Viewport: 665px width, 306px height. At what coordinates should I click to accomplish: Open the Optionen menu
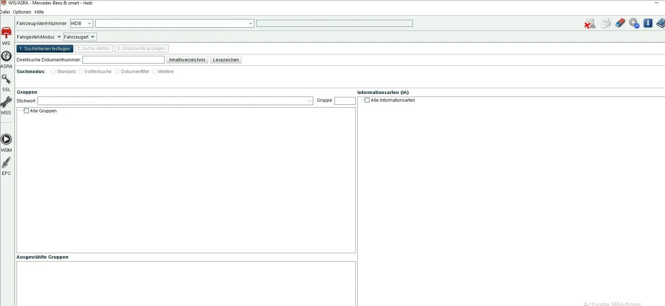(22, 12)
